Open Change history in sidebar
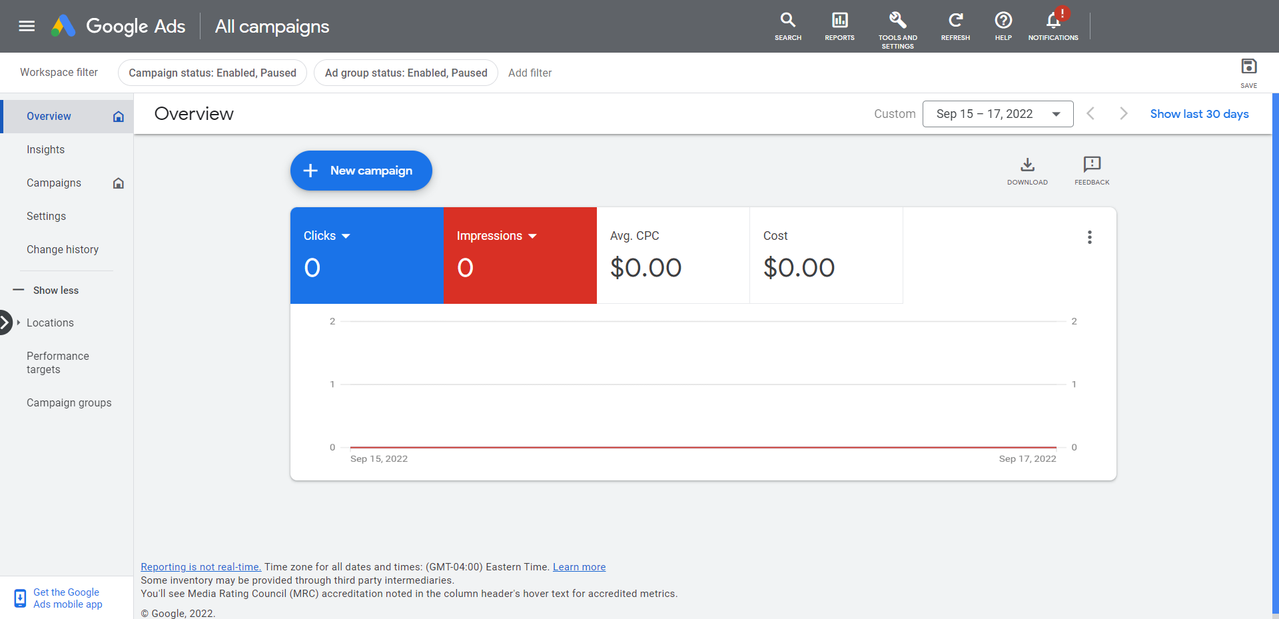Image resolution: width=1279 pixels, height=619 pixels. click(63, 250)
